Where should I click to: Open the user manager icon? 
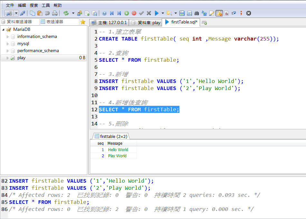[x=79, y=13]
